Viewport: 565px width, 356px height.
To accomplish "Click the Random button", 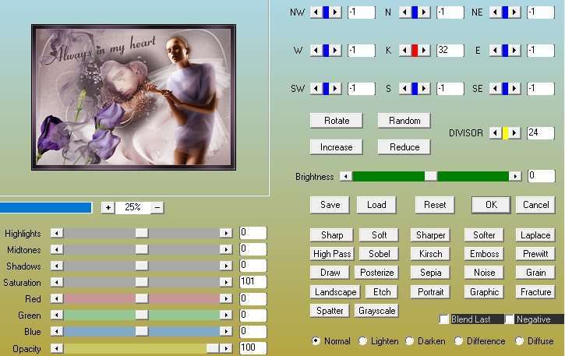I will click(x=404, y=121).
